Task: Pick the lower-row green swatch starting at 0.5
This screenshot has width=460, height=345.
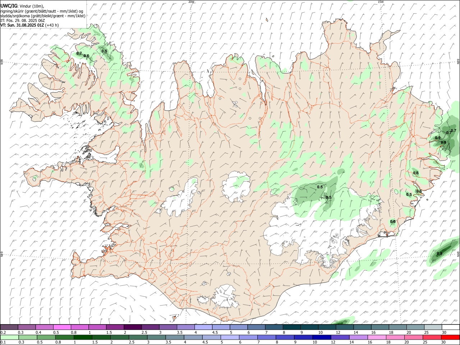Action: 46,337
